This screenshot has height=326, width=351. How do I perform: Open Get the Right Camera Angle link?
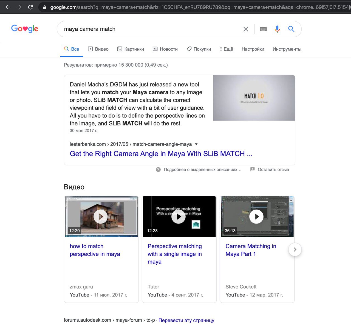pos(161,154)
